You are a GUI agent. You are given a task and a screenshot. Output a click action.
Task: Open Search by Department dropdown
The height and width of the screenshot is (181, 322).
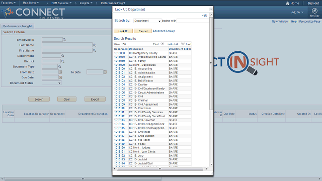pos(147,21)
